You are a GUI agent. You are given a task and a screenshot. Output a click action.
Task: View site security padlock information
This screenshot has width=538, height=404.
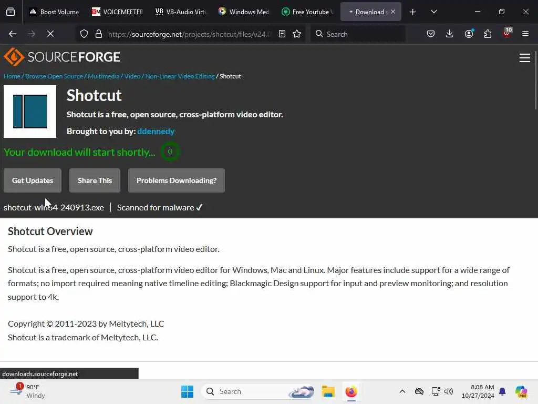[99, 34]
